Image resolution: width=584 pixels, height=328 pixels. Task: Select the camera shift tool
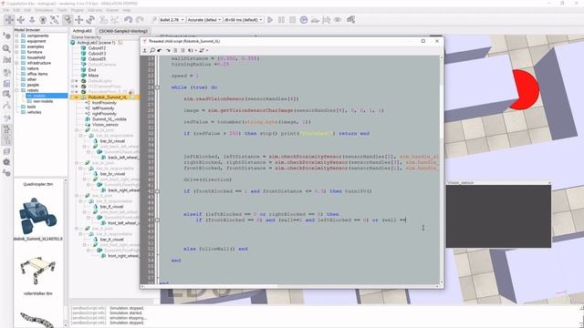click(x=32, y=20)
